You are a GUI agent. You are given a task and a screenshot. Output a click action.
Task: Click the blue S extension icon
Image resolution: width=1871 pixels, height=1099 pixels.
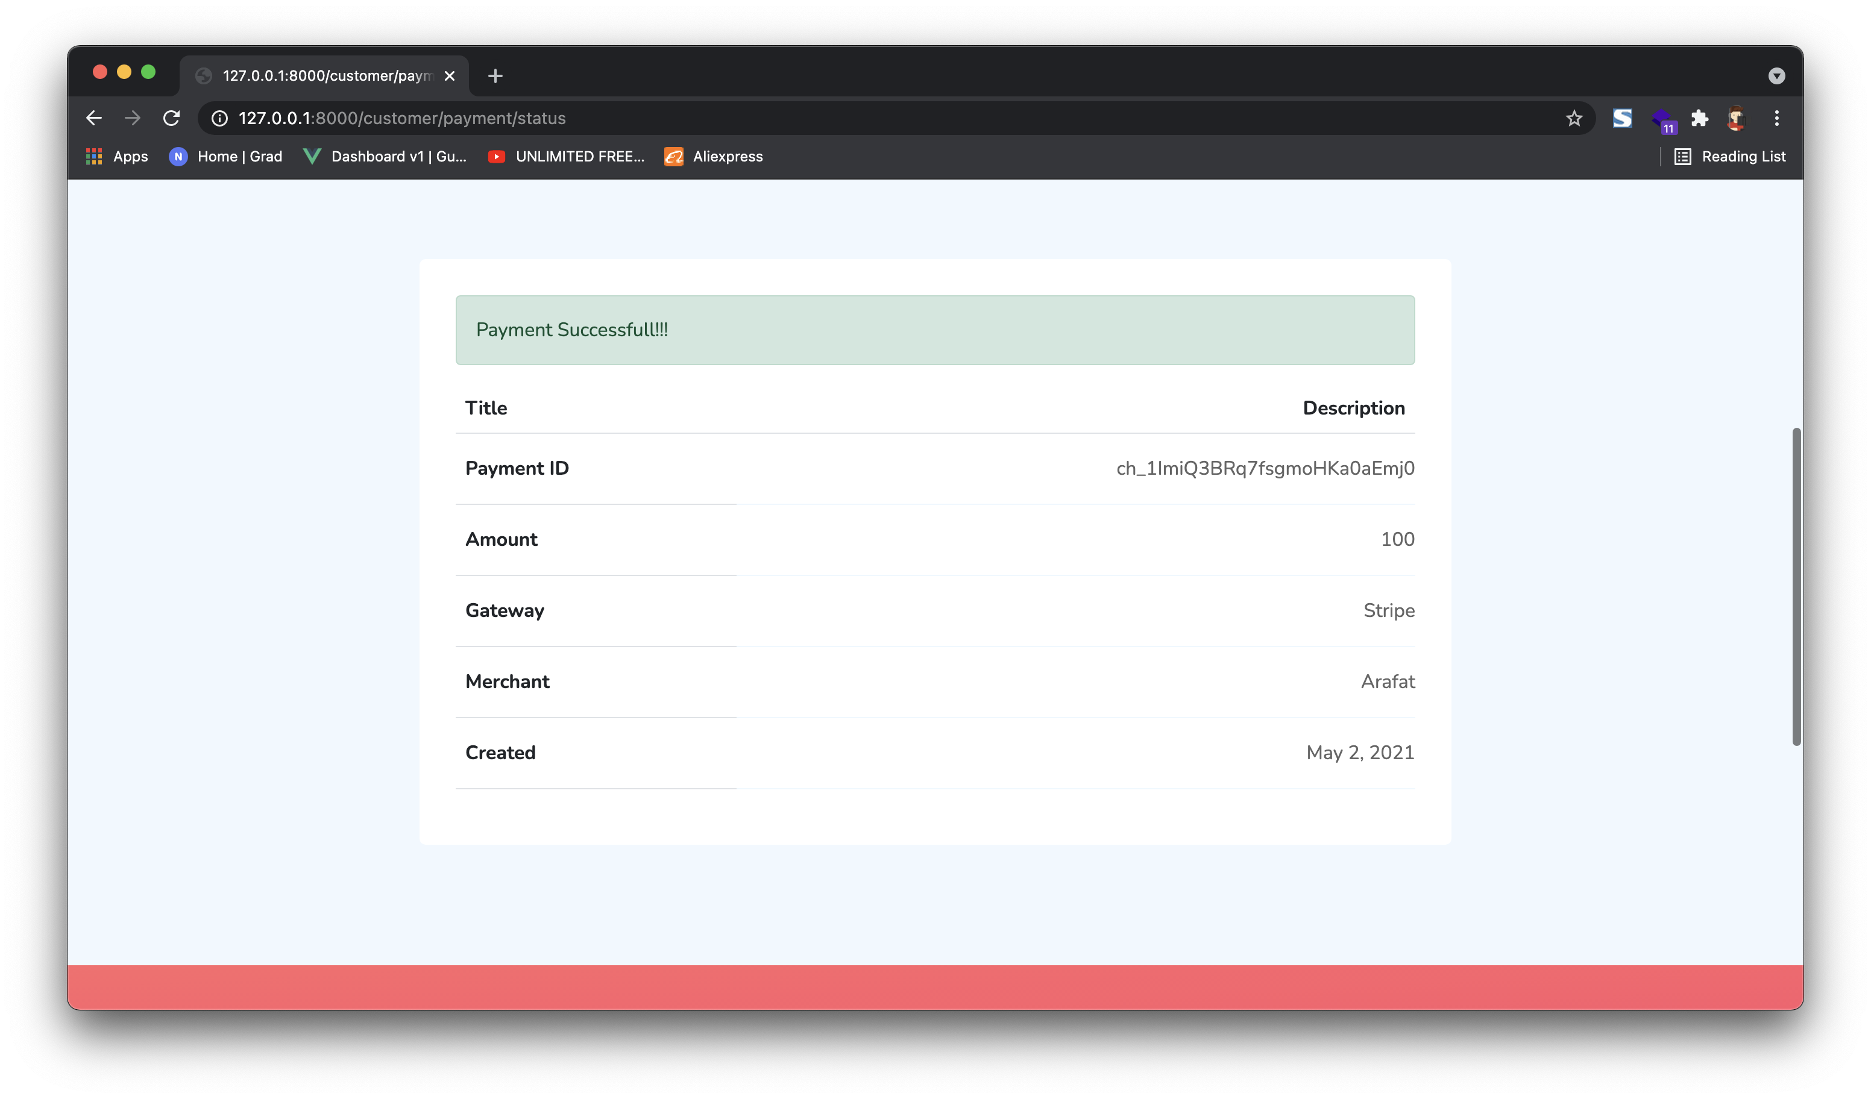point(1622,118)
